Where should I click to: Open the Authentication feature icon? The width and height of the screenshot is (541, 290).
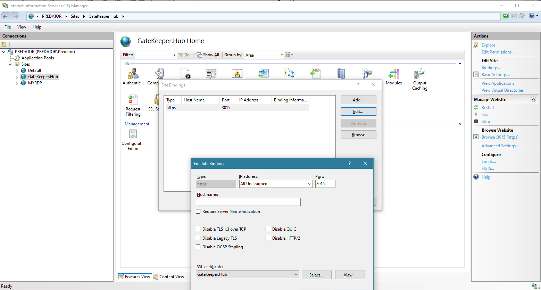(133, 74)
